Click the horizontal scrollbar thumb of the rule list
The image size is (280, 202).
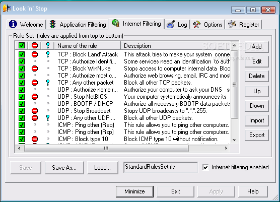106,148
